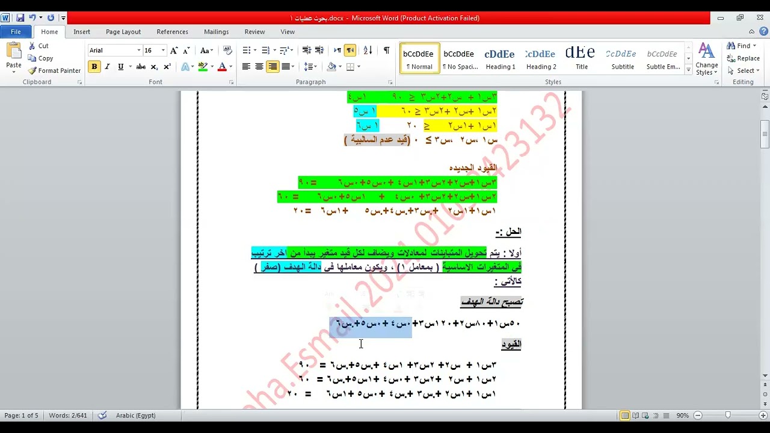Switch to the References tab
Image resolution: width=770 pixels, height=433 pixels.
point(172,32)
